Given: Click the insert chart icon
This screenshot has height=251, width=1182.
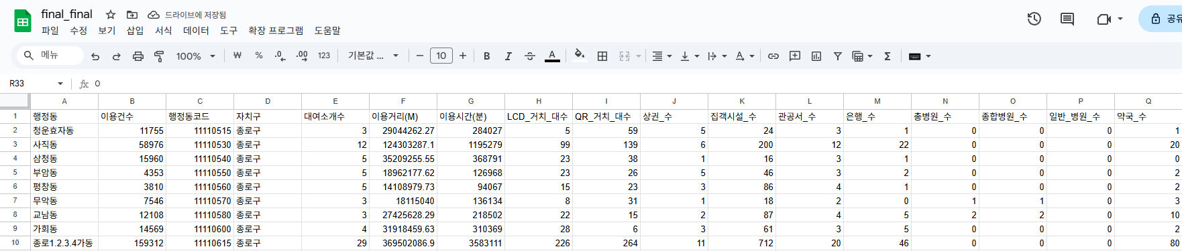Looking at the screenshot, I should pyautogui.click(x=816, y=56).
